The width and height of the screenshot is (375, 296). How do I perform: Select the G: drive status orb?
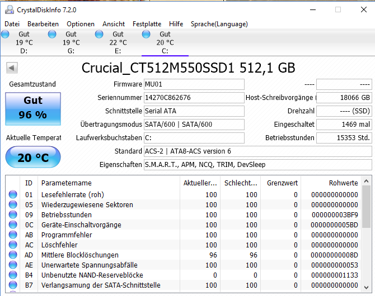[x=52, y=35]
